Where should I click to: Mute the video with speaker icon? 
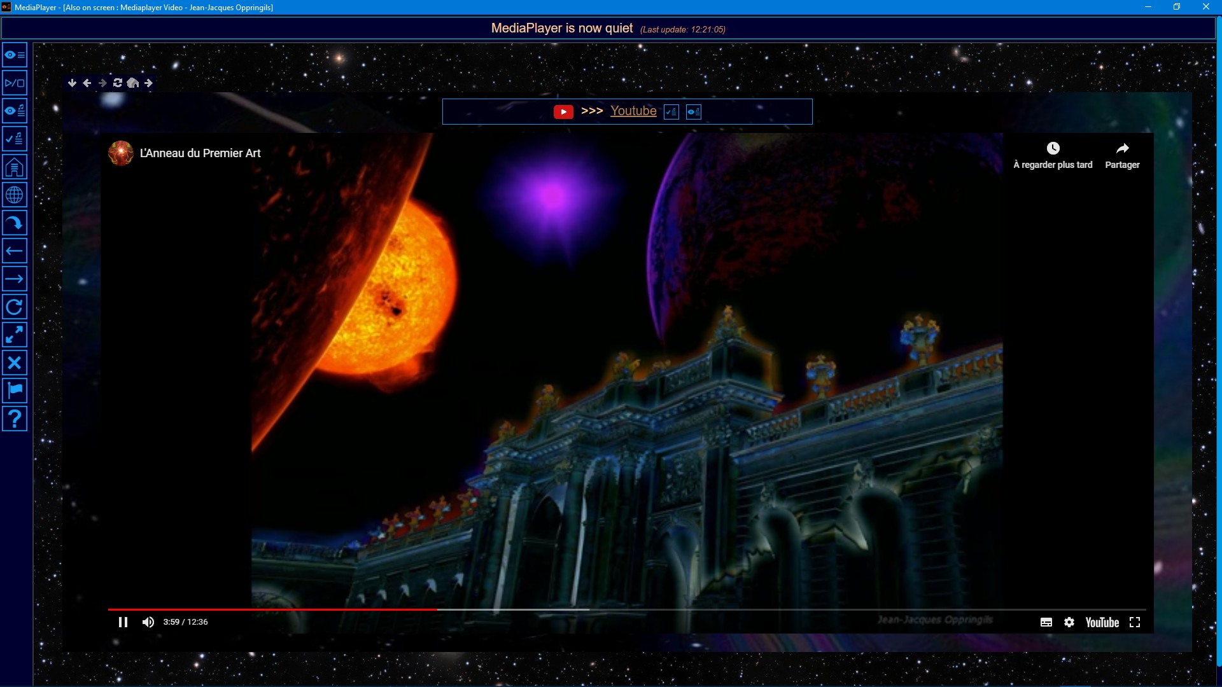click(148, 622)
